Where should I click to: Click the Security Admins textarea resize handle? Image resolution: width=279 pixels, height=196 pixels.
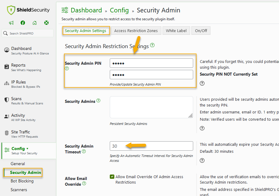click(x=190, y=116)
